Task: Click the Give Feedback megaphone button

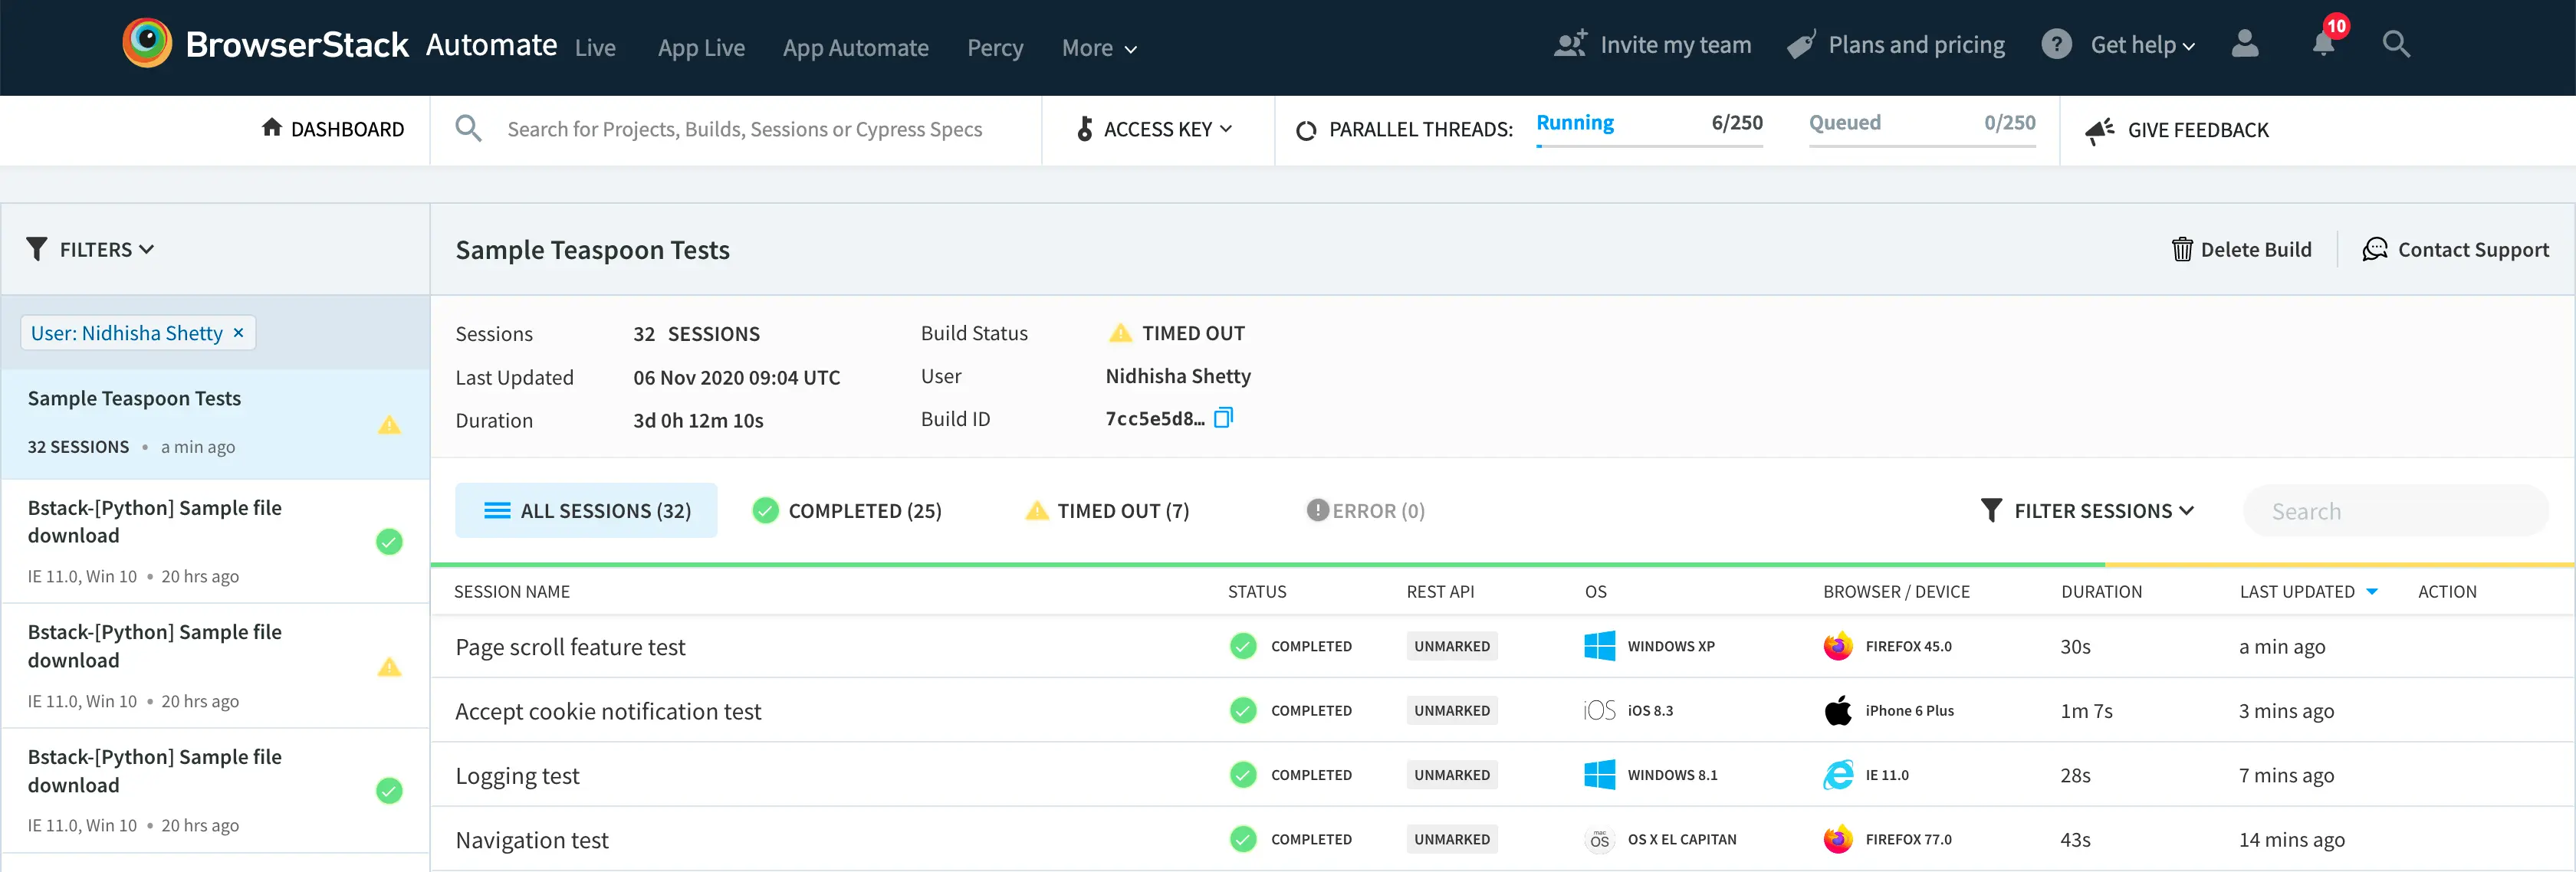Action: point(2177,130)
